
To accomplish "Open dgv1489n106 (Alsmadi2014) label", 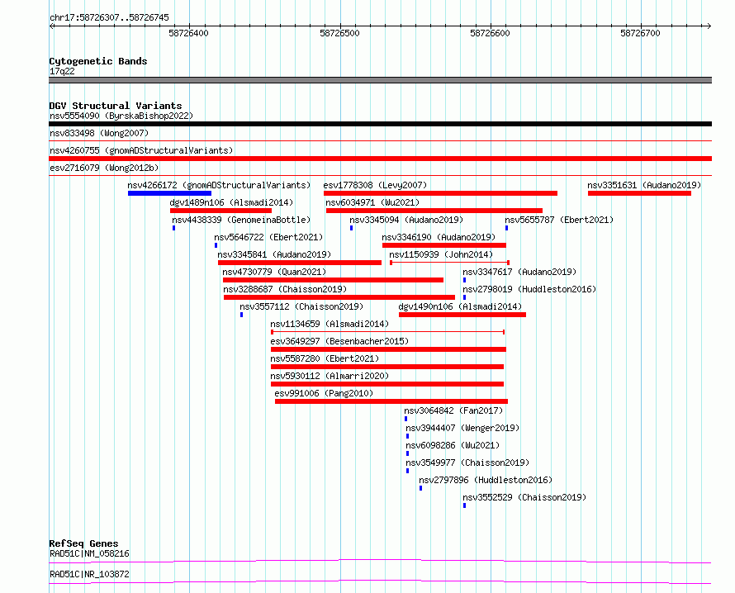I will pos(231,202).
